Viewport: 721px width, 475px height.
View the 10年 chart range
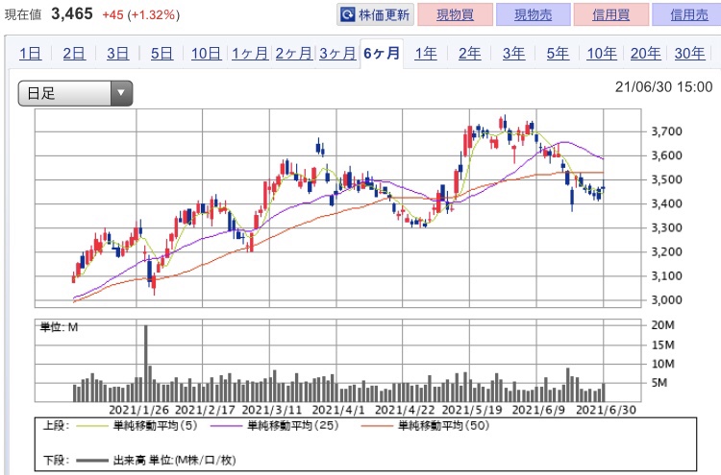[x=602, y=54]
